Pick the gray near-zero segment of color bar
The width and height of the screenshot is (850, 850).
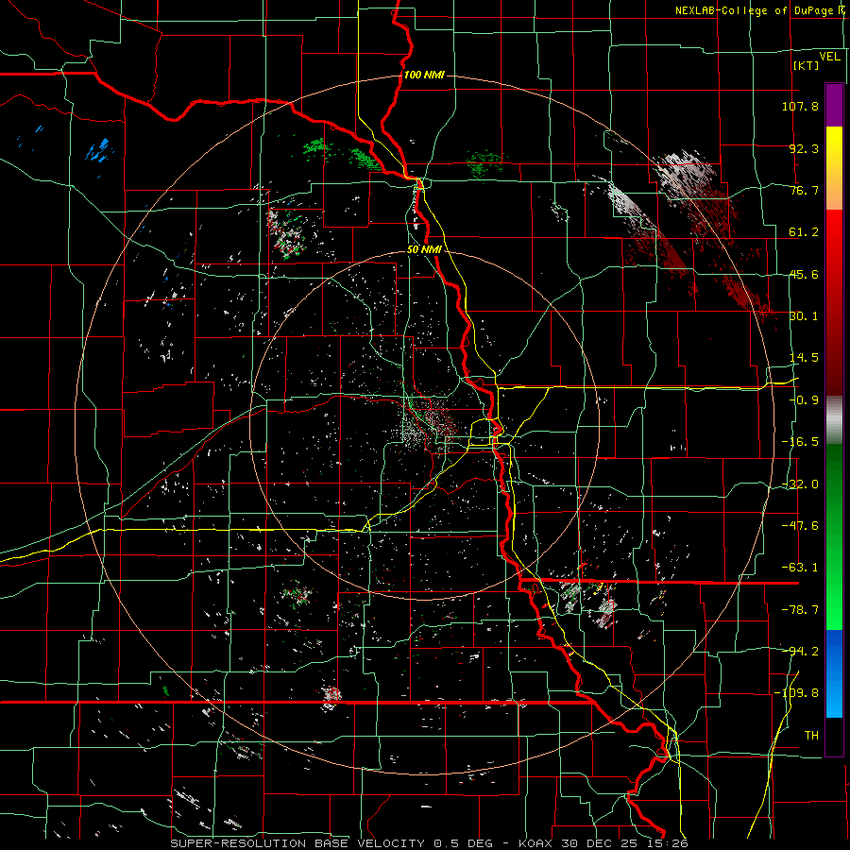(834, 420)
